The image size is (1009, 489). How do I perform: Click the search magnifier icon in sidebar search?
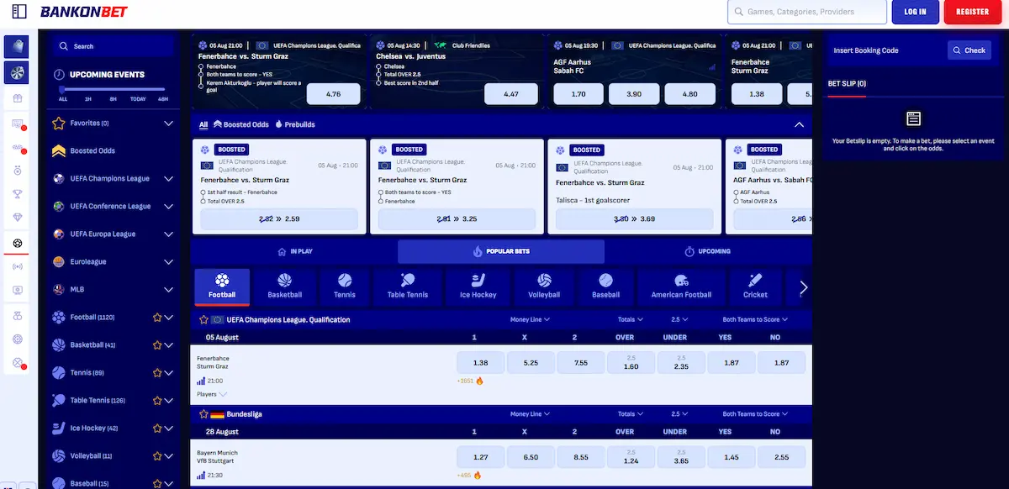[64, 46]
